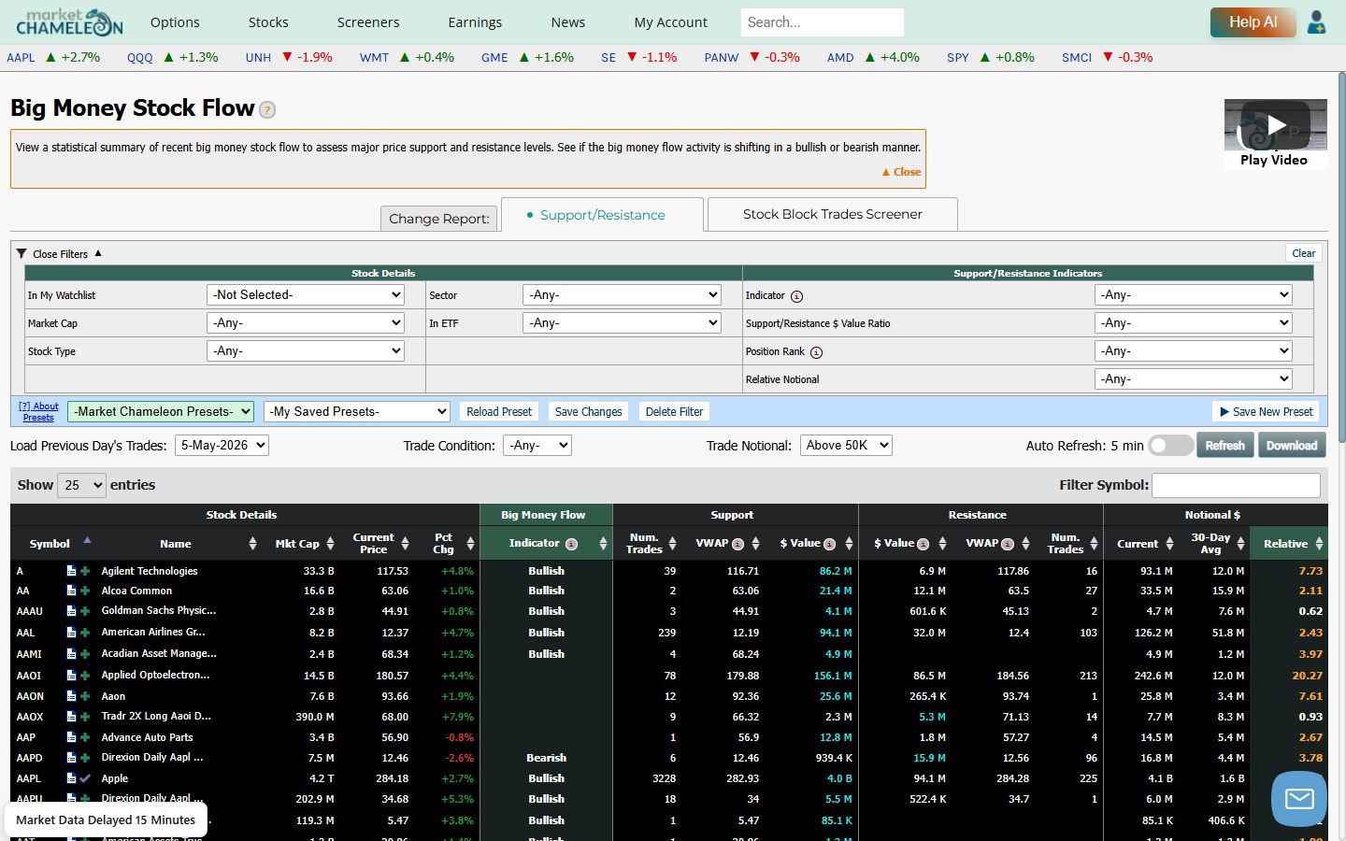Click the Support VWAP info icon
Viewport: 1346px width, 841px height.
(x=737, y=544)
